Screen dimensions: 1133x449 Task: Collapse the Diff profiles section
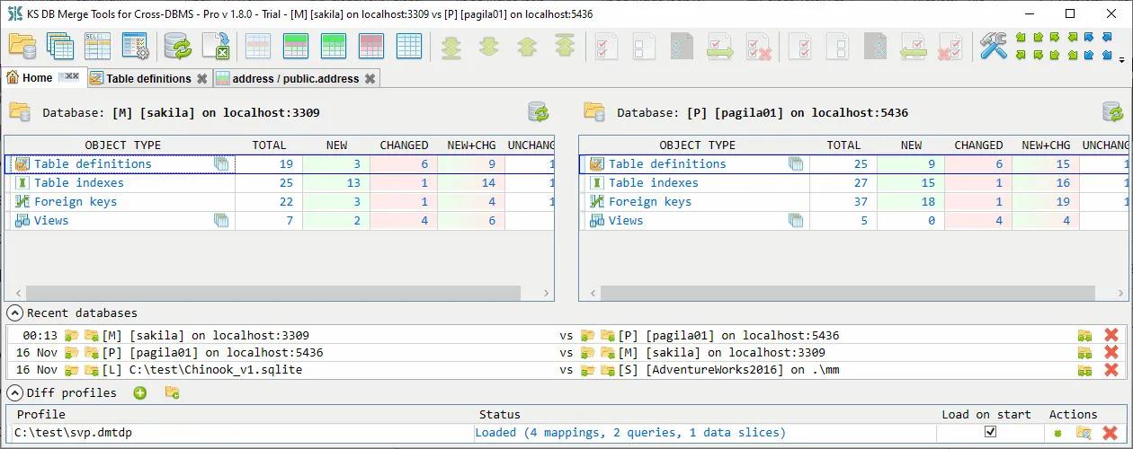click(x=14, y=392)
